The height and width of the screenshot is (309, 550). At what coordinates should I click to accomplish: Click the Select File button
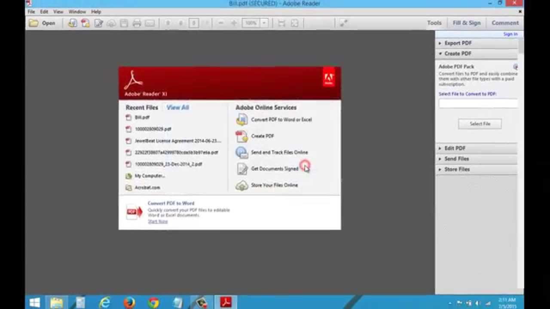[480, 124]
